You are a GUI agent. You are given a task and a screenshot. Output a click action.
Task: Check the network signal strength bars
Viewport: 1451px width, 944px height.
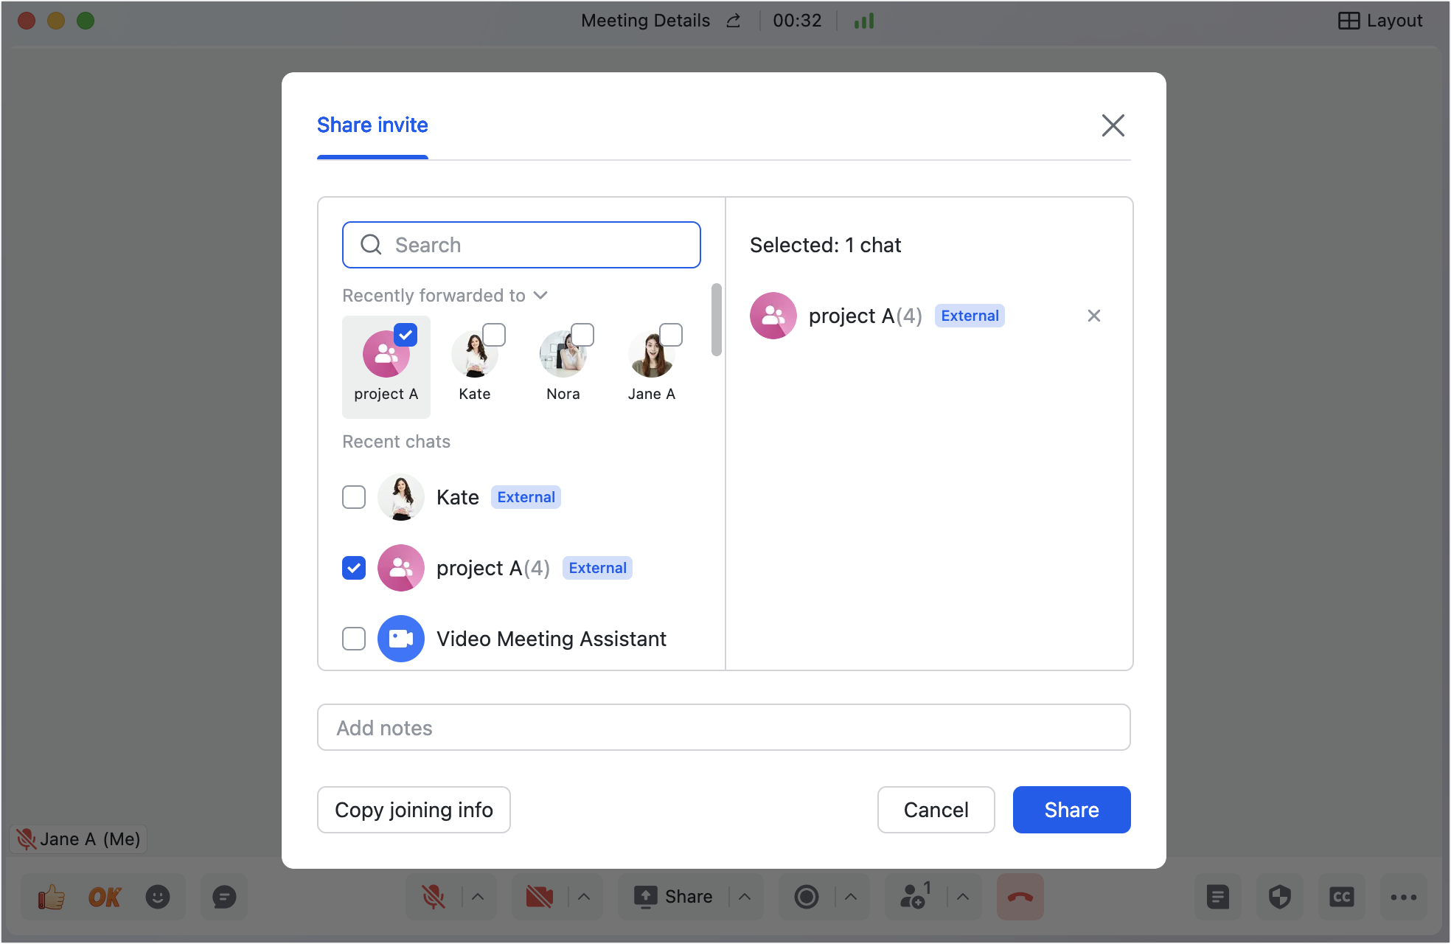click(864, 21)
